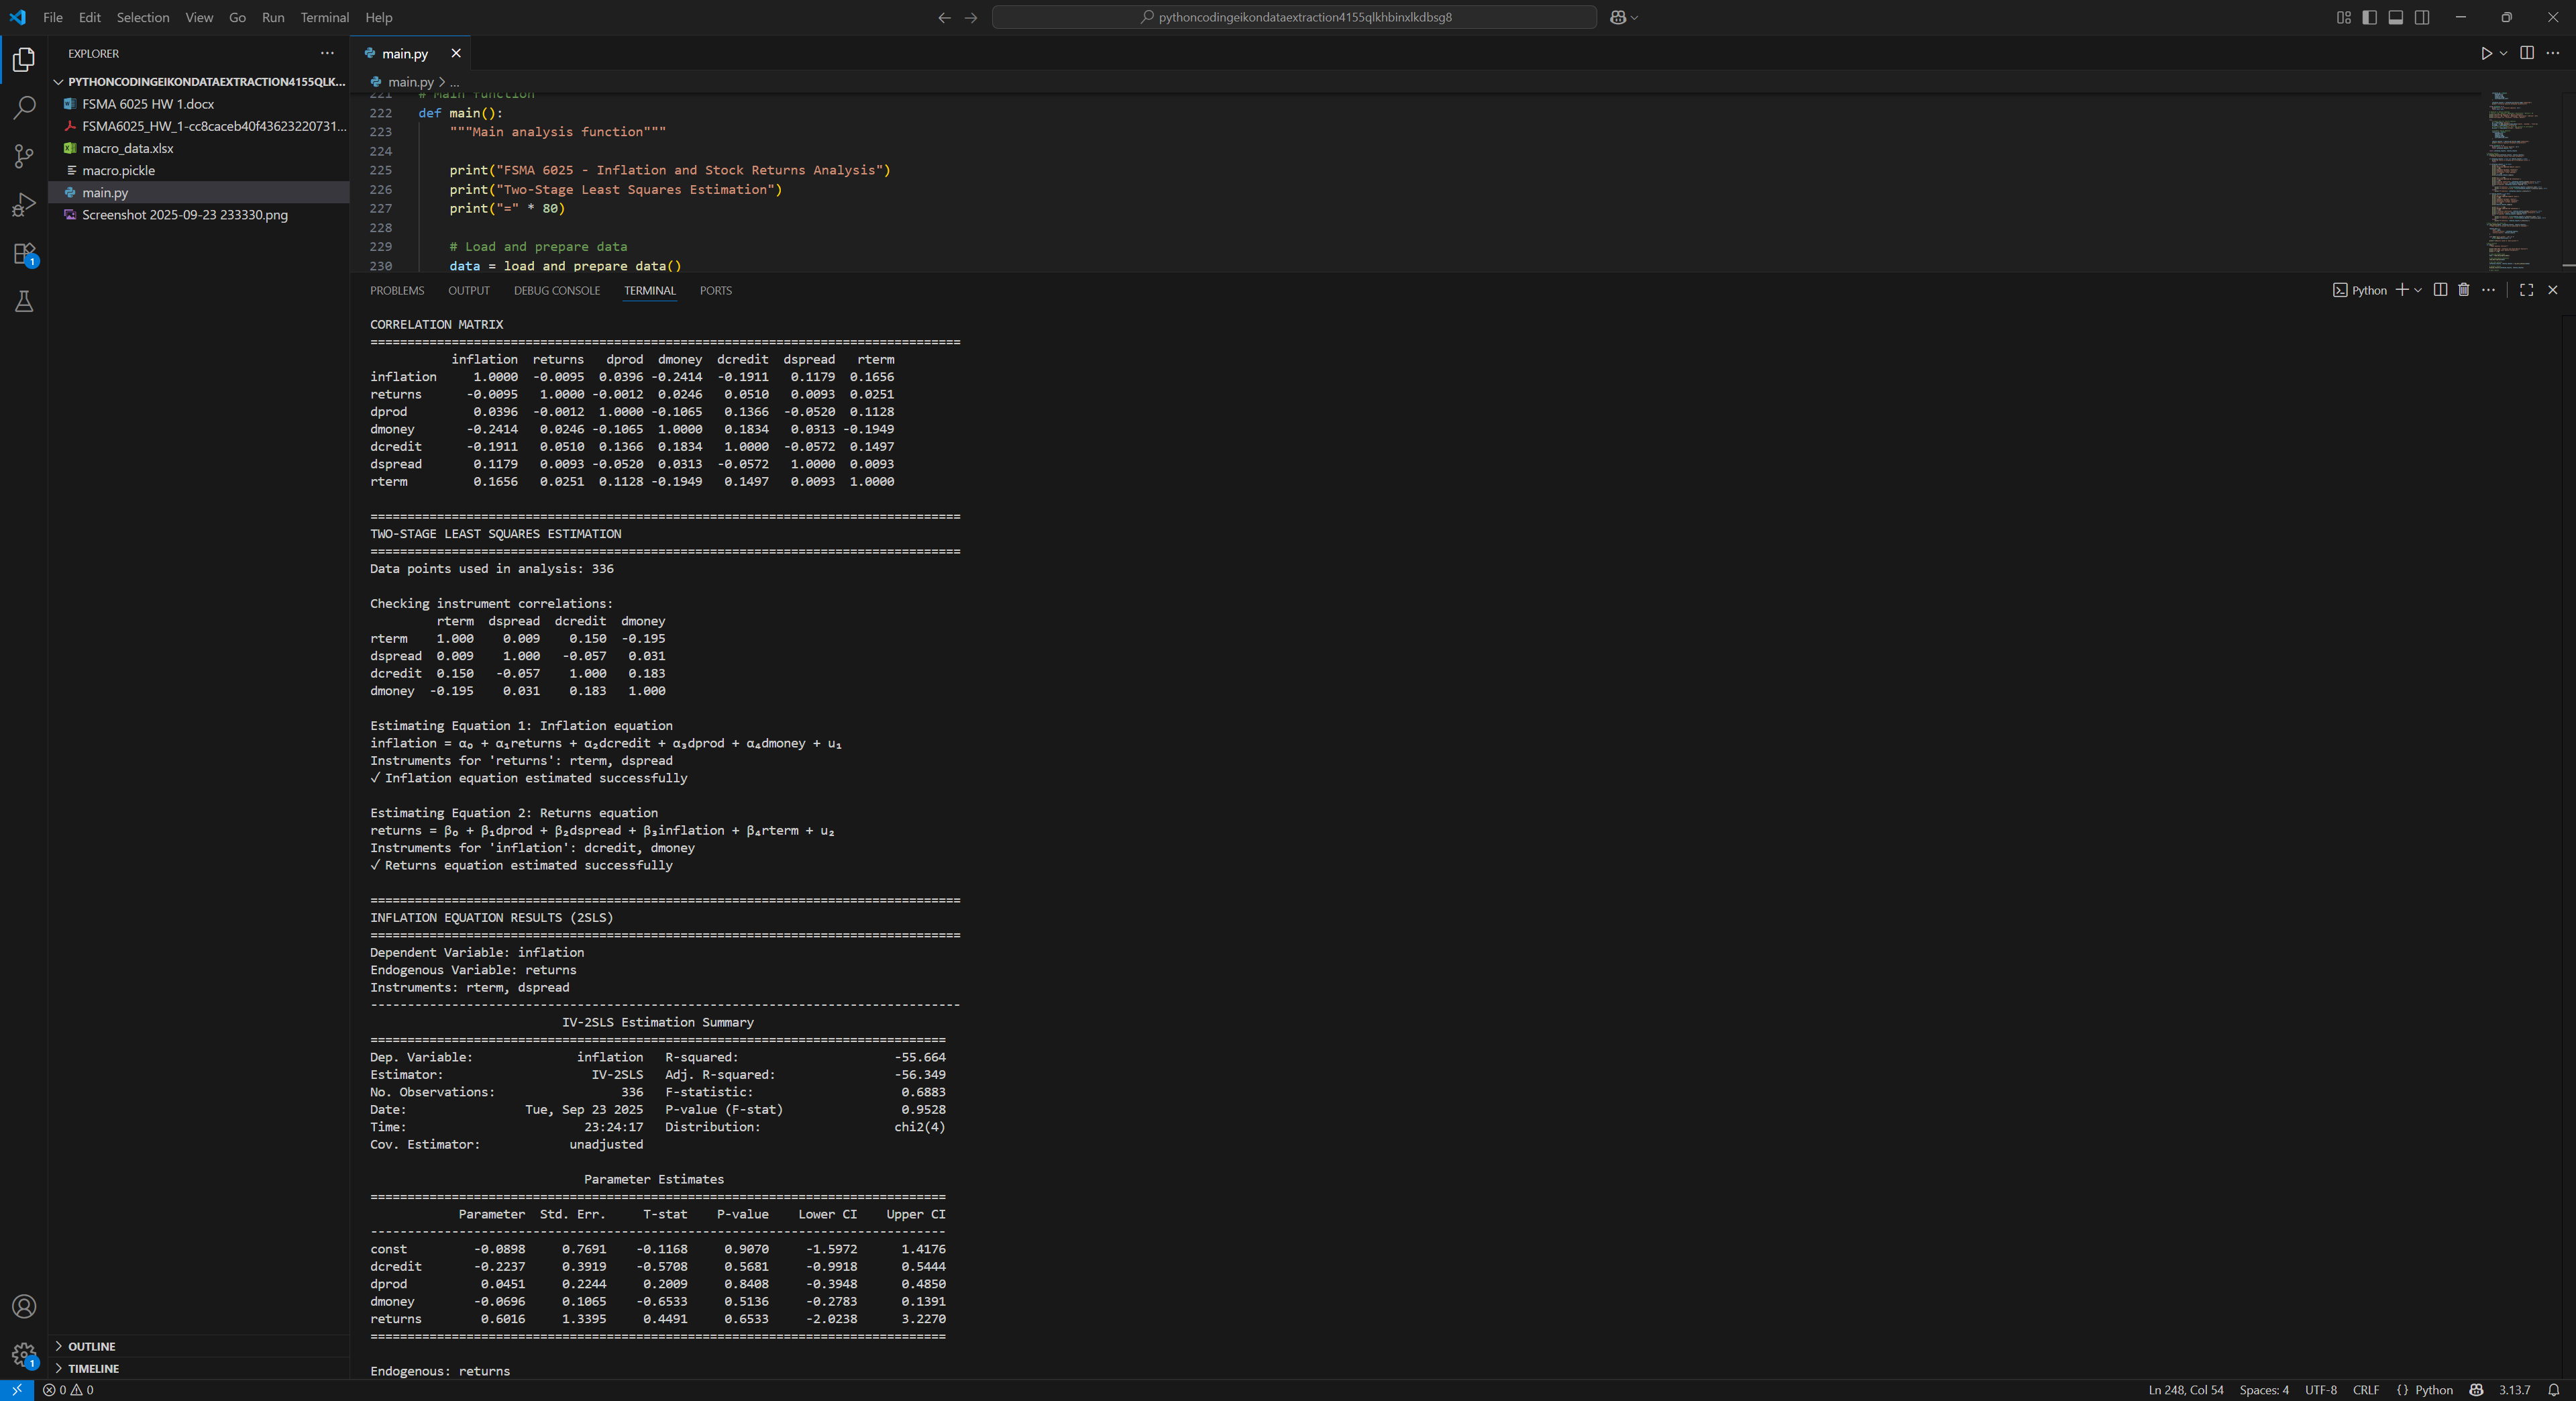Maximize the terminal panel size
The image size is (2576, 1401).
(2527, 290)
